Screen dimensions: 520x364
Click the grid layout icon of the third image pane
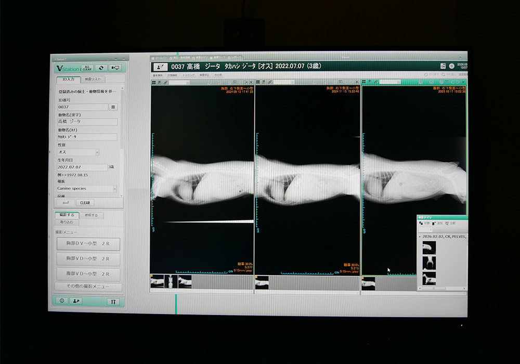pyautogui.click(x=364, y=82)
